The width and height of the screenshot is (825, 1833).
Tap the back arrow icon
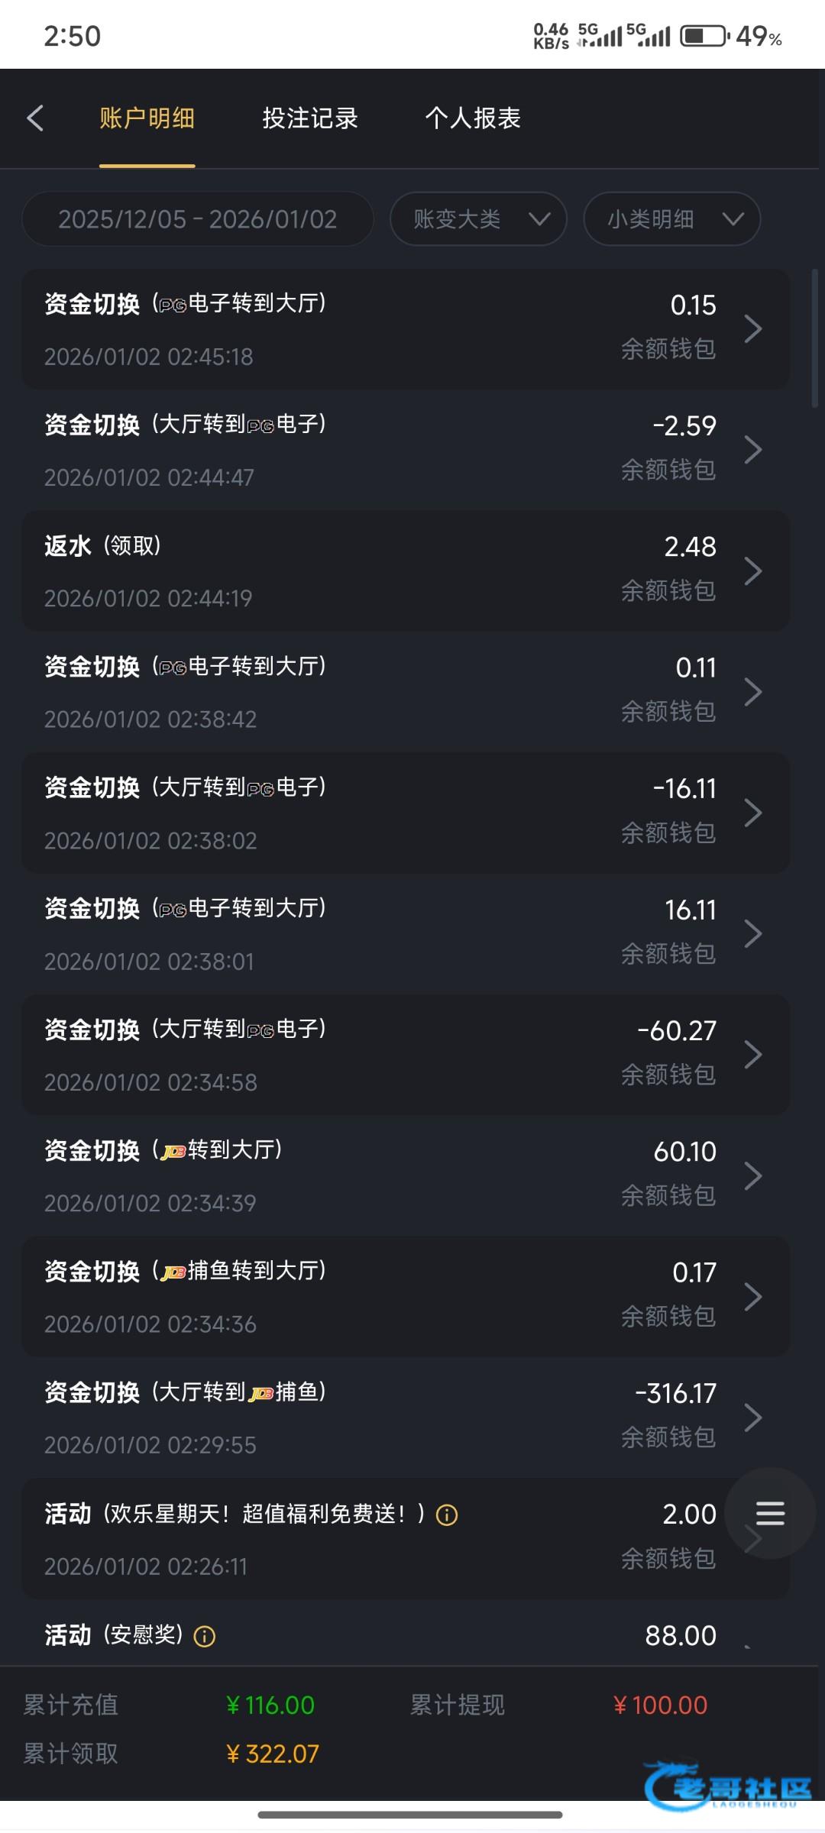tap(35, 118)
